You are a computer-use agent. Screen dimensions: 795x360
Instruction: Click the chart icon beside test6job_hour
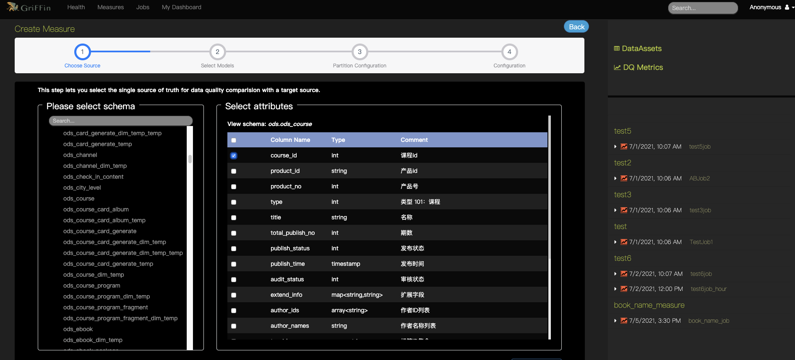[624, 289]
